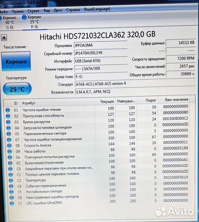Click status dot for attribute C0

10,169
